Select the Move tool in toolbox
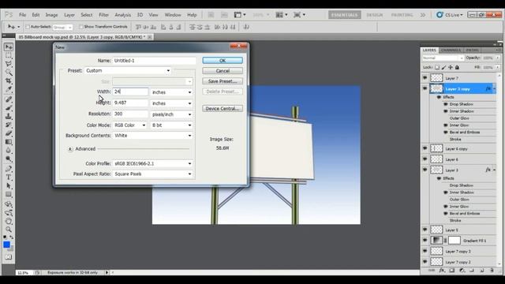This screenshot has width=505, height=284. 9,47
